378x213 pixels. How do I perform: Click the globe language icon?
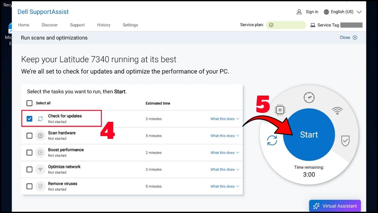point(326,12)
